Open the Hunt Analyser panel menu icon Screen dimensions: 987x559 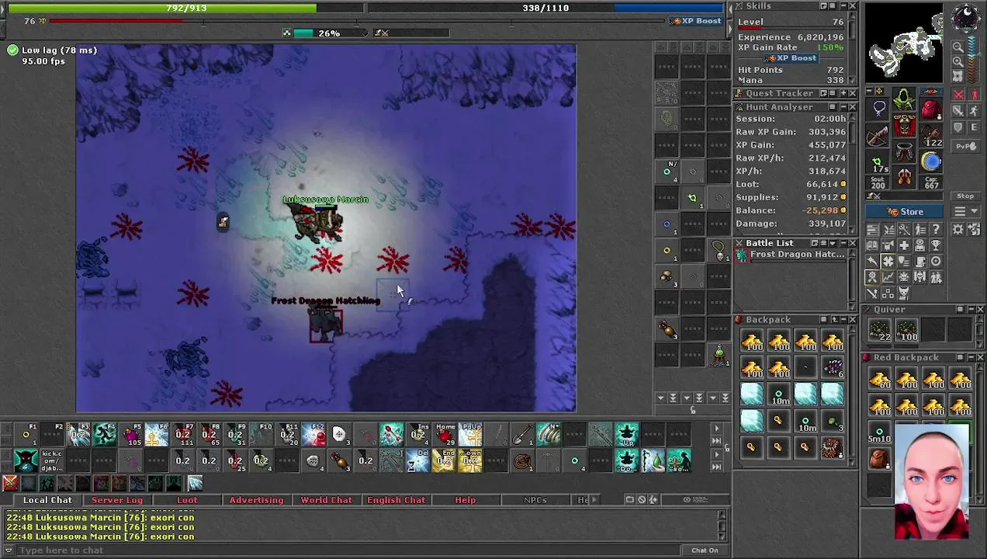click(831, 107)
